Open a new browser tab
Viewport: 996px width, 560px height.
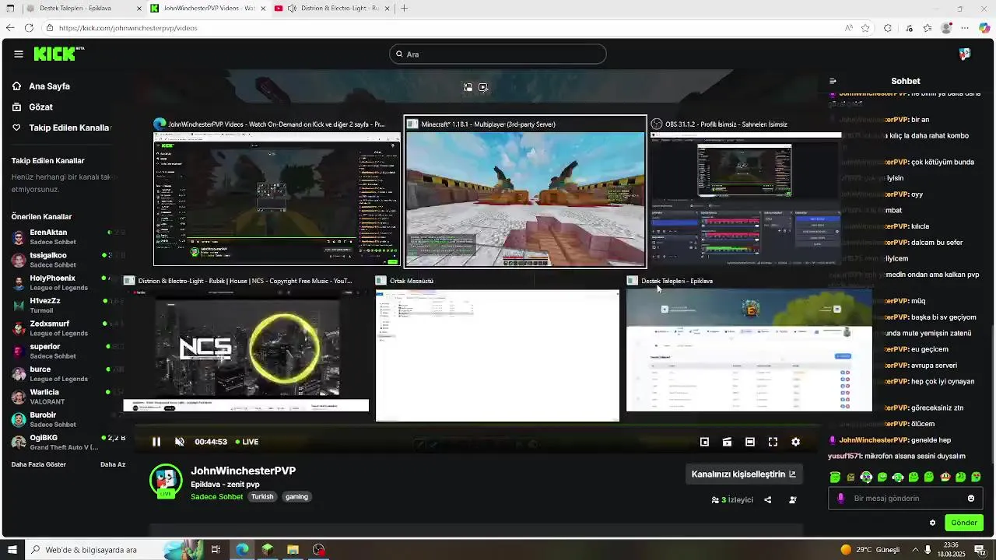point(404,8)
